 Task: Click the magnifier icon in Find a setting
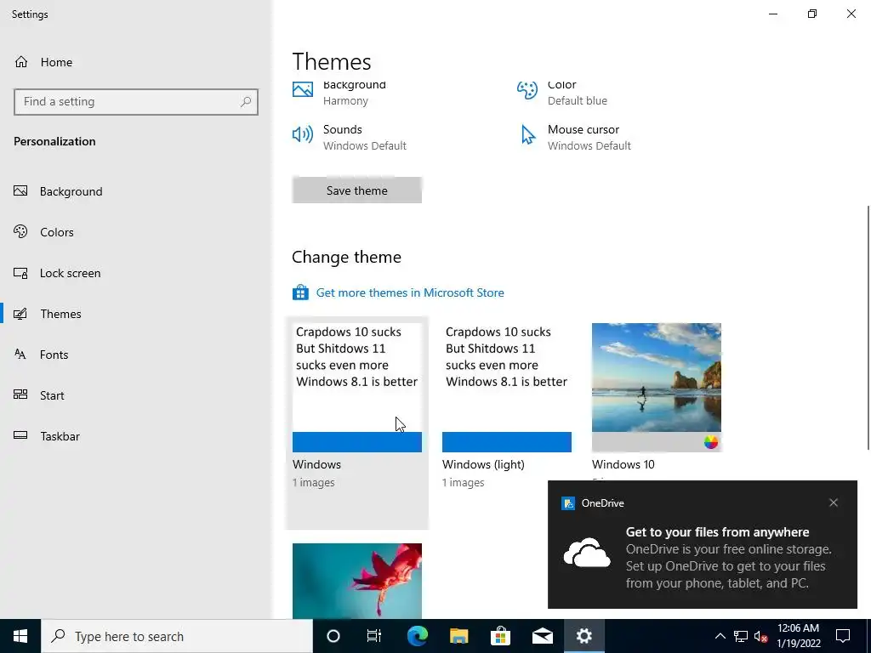(x=246, y=102)
